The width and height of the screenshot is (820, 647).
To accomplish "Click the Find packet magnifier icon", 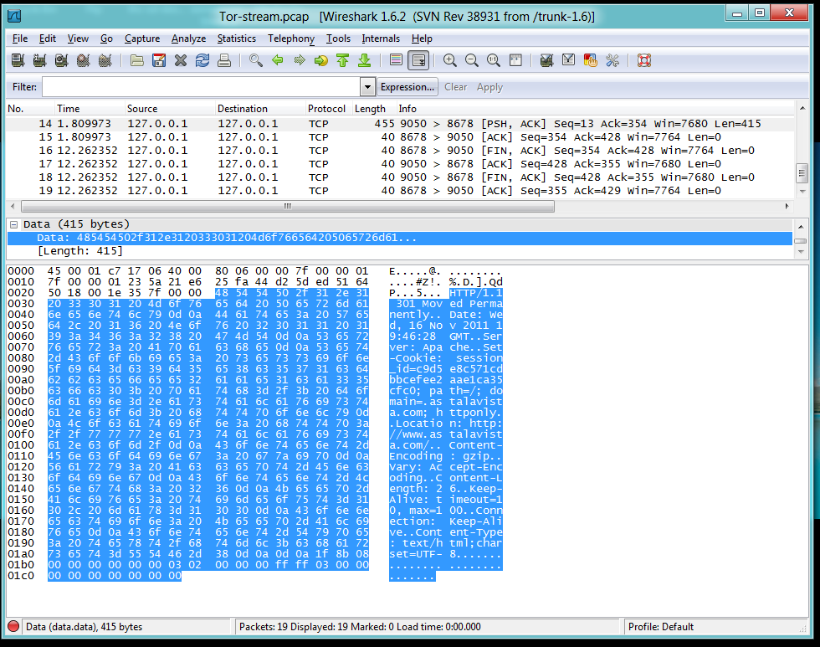I will point(256,60).
